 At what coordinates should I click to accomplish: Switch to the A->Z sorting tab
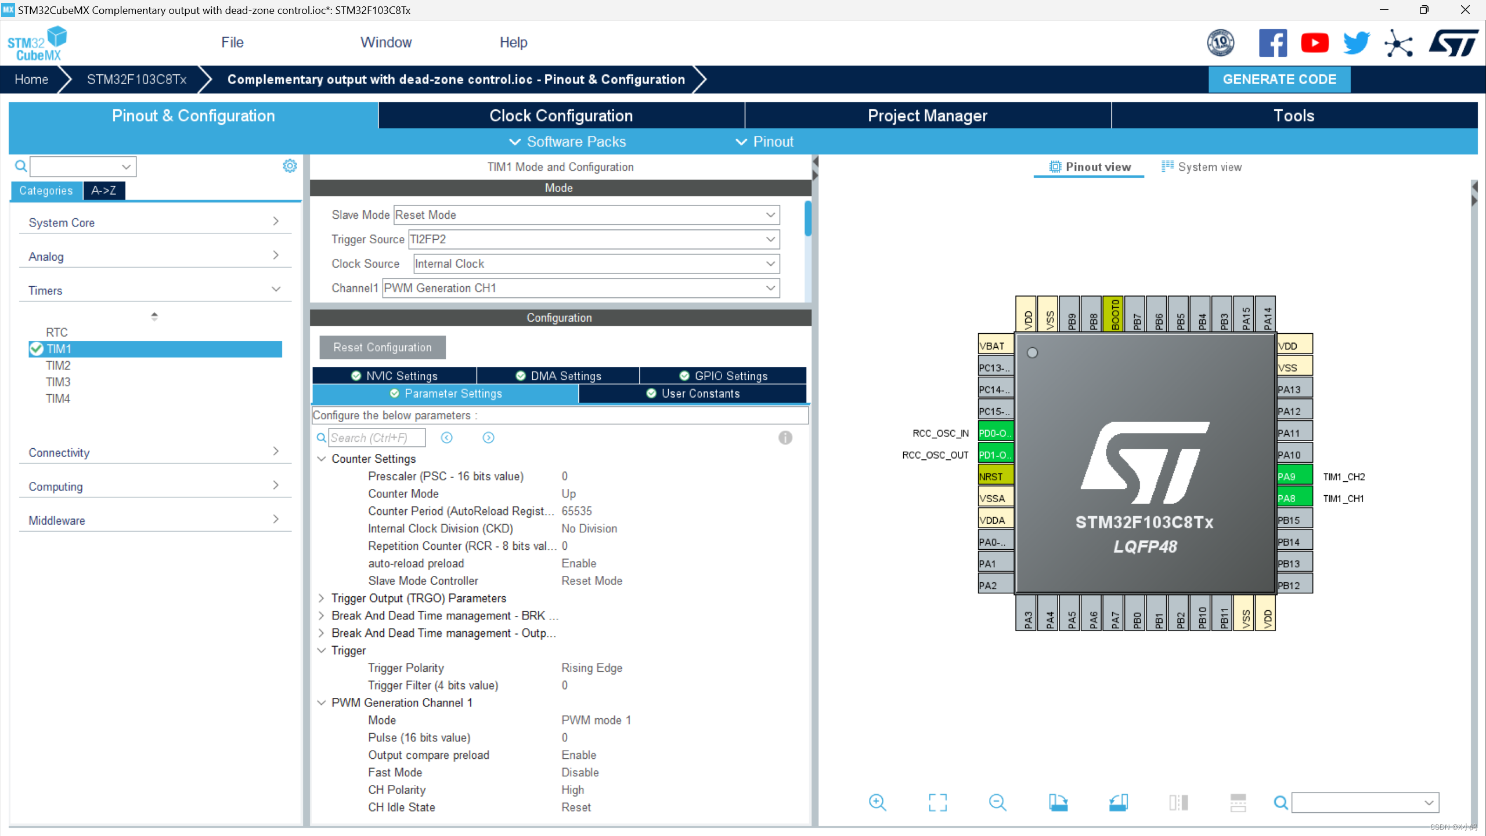click(x=104, y=190)
